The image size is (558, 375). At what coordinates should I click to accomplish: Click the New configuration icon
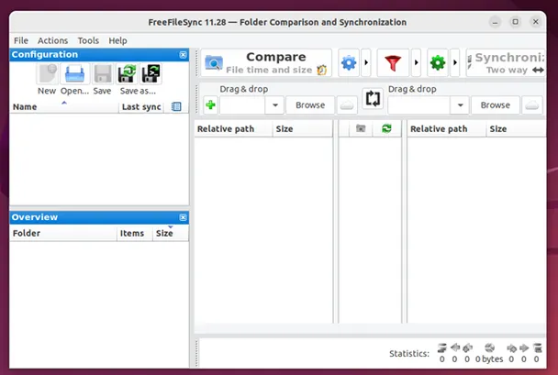click(48, 73)
